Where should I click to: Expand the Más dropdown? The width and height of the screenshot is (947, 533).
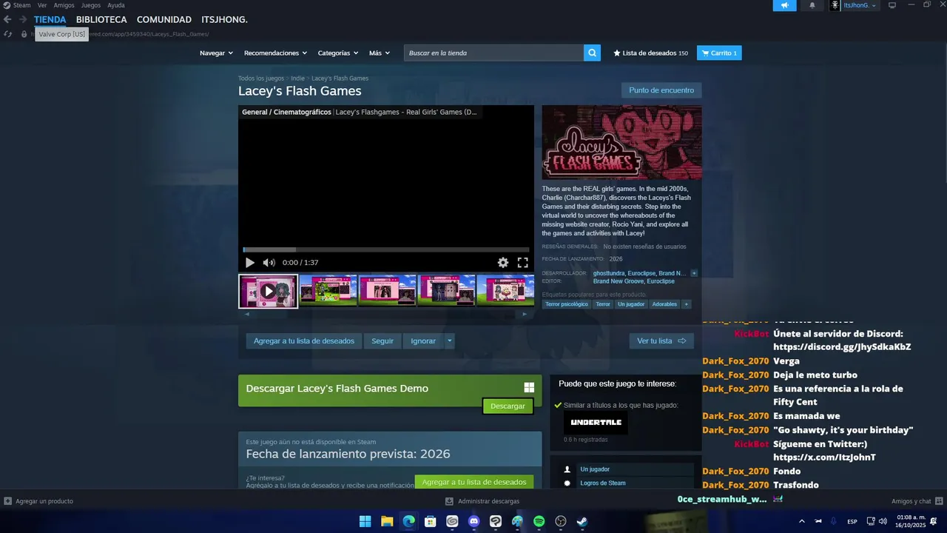tap(380, 53)
